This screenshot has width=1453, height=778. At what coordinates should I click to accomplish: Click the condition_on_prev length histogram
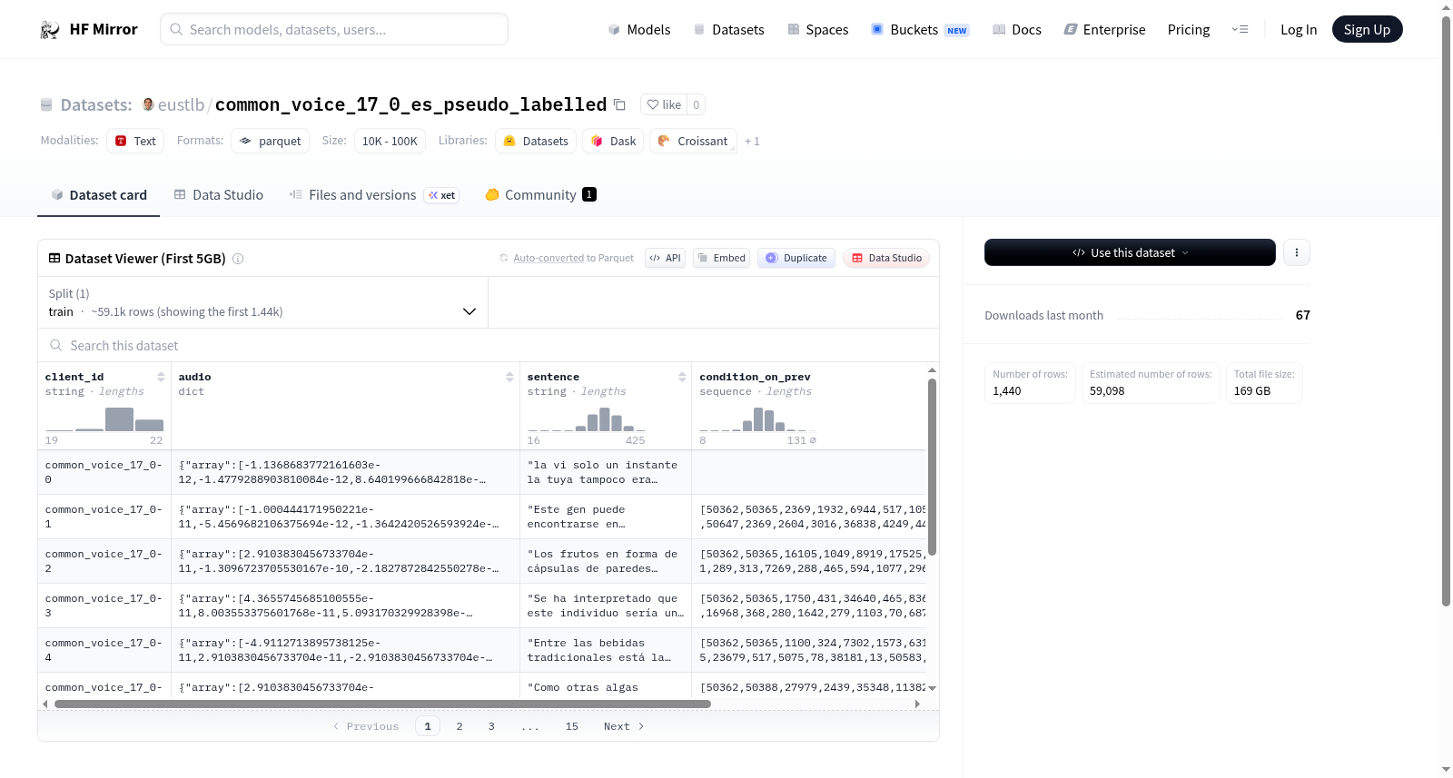758,419
